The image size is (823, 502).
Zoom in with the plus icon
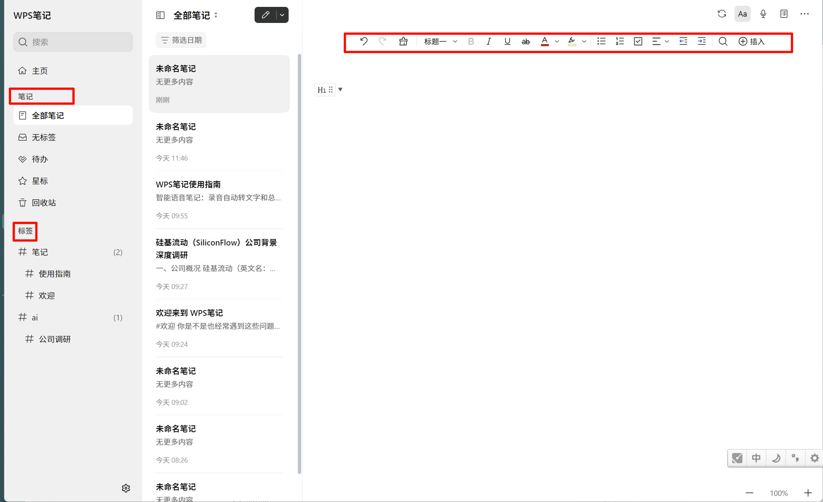coord(808,493)
